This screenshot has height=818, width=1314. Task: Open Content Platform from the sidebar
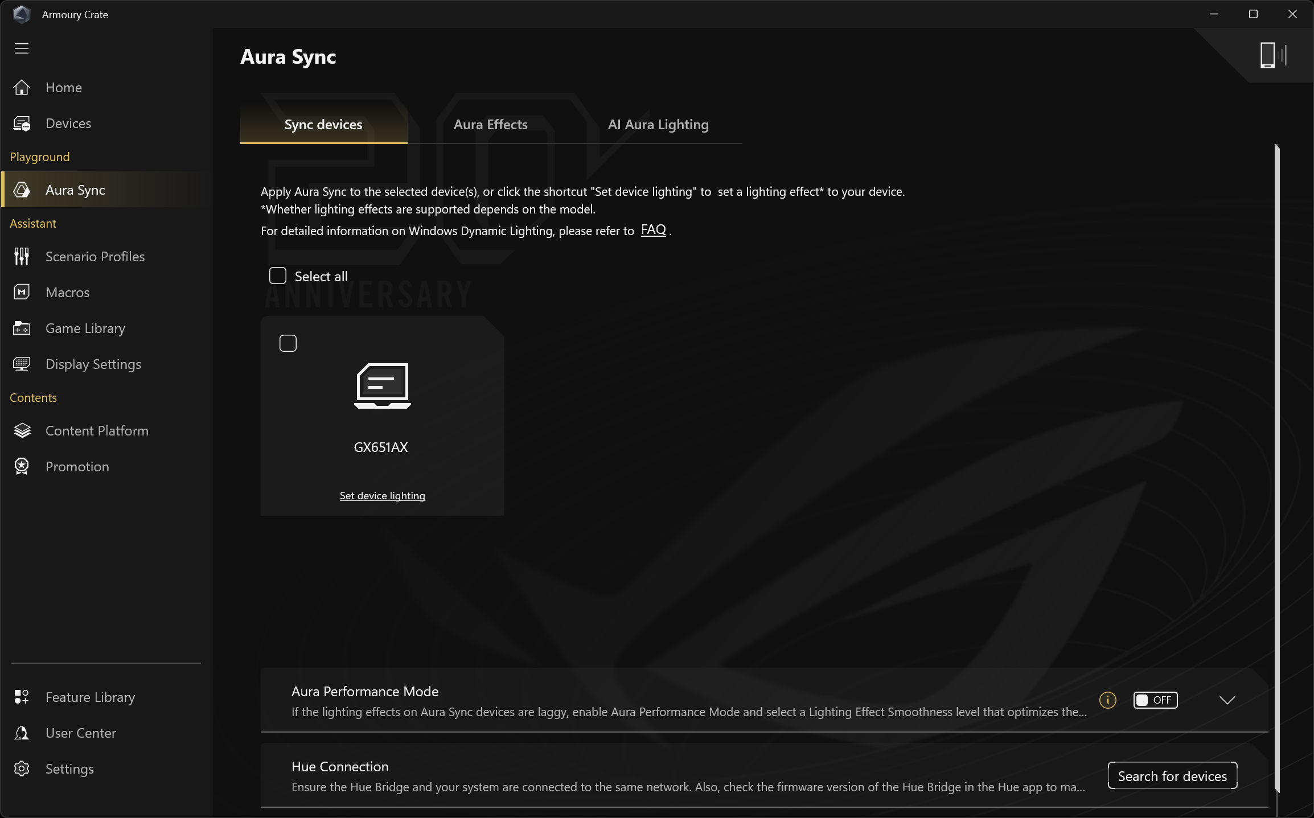click(x=106, y=430)
